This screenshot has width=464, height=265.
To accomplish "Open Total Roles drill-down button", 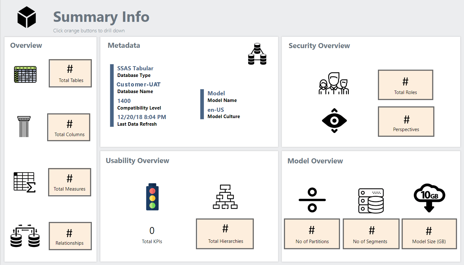I will coord(405,85).
